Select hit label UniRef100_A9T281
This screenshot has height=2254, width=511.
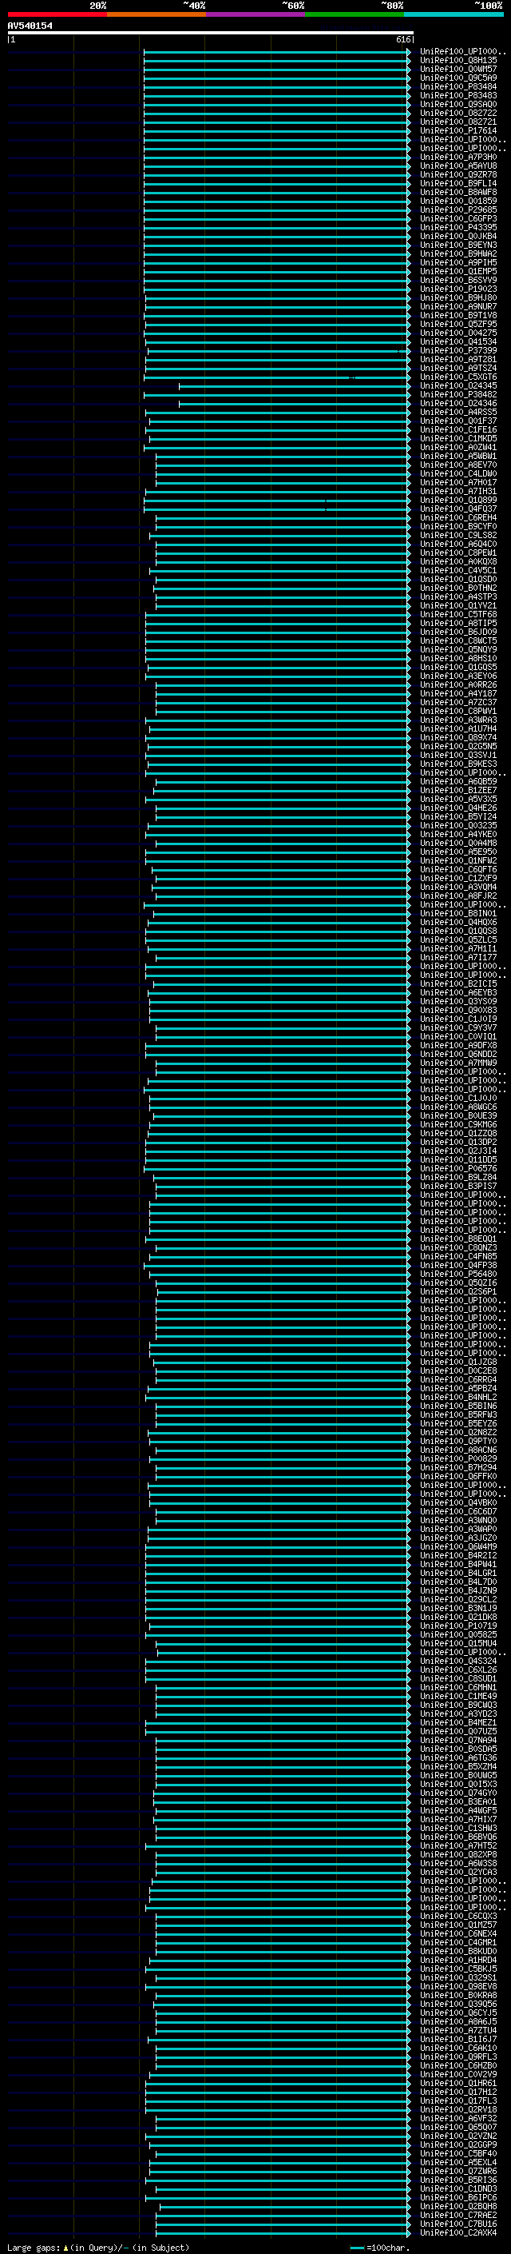click(x=458, y=360)
